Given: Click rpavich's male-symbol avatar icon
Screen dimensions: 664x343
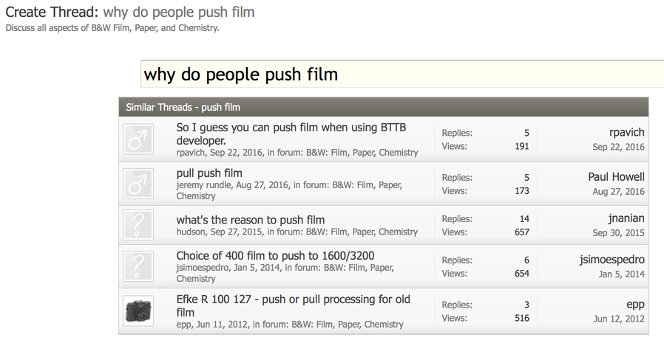Looking at the screenshot, I should 138,139.
